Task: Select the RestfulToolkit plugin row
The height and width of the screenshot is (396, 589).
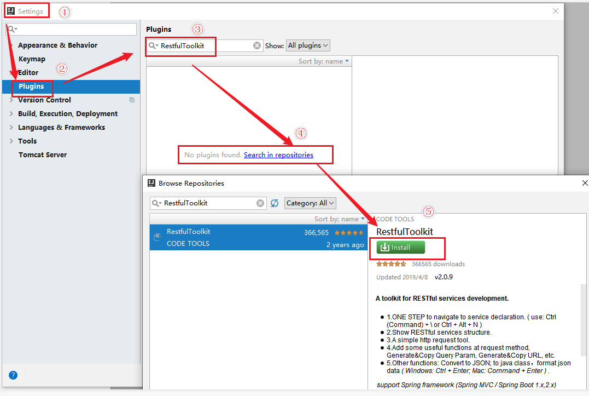Action: coord(259,237)
